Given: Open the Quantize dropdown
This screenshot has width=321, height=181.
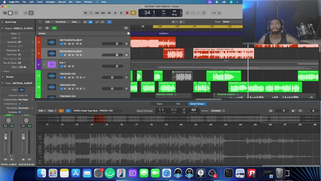Looking at the screenshot, I should pos(25,42).
